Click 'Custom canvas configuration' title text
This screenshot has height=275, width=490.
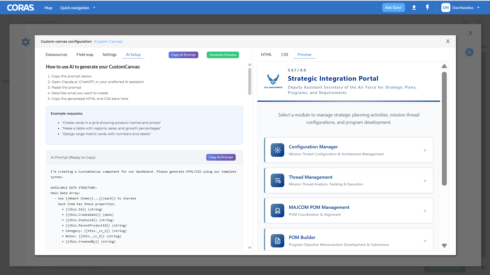[x=66, y=42]
